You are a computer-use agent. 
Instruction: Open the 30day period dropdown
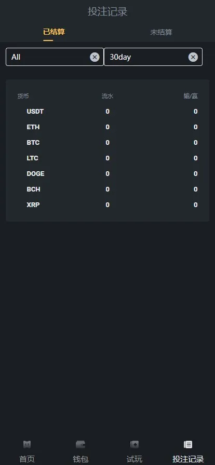153,57
